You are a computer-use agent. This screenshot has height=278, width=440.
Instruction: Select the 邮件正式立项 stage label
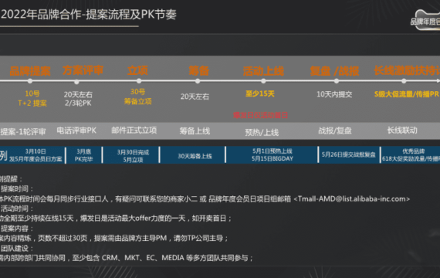click(134, 131)
